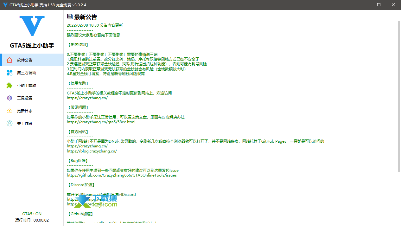This screenshot has height=226, width=401.
Task: Click the 'GTA5 : ON' status text
Action: point(32,214)
